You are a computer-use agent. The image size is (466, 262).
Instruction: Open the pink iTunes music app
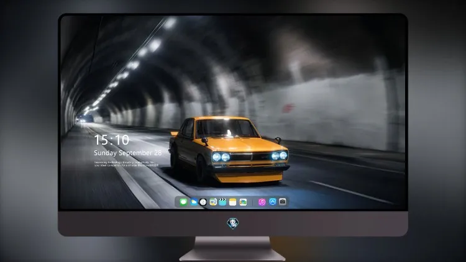click(x=262, y=202)
